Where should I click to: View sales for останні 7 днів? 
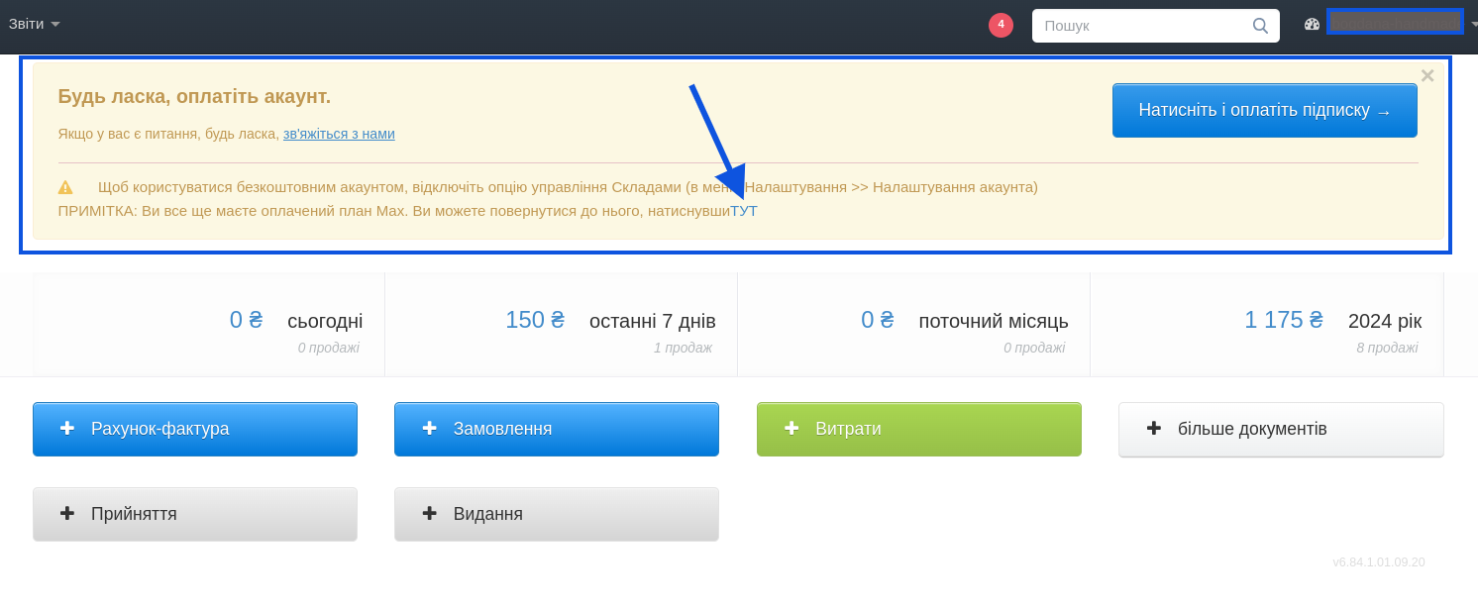(x=535, y=320)
